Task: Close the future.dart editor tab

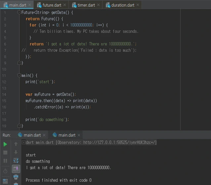Action: click(65, 5)
